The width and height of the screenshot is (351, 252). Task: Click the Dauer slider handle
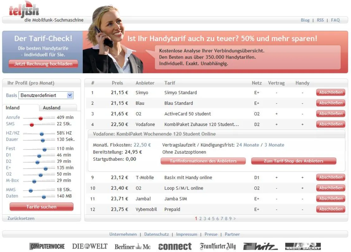(43, 140)
